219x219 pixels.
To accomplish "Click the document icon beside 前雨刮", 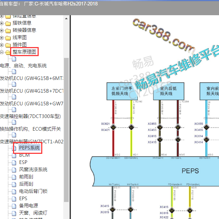I will point(14,177).
